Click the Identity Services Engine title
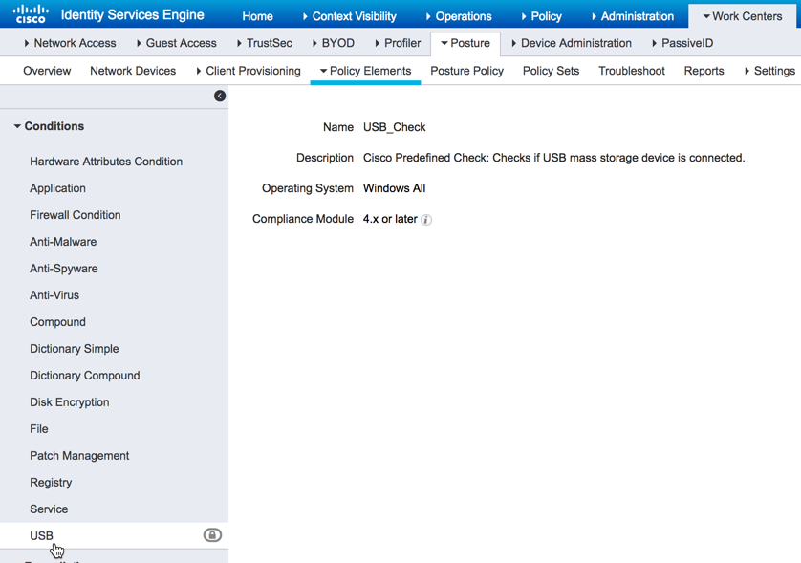 [132, 15]
